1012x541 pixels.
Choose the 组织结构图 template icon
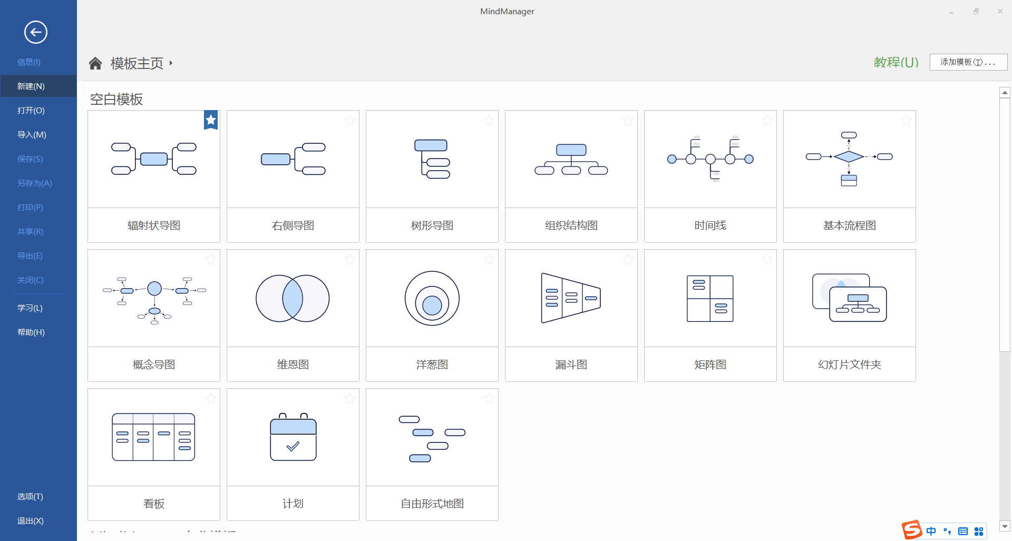(x=571, y=159)
